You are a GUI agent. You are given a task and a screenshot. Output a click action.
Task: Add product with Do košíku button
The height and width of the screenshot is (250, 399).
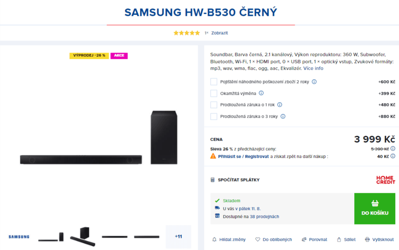coord(375,208)
